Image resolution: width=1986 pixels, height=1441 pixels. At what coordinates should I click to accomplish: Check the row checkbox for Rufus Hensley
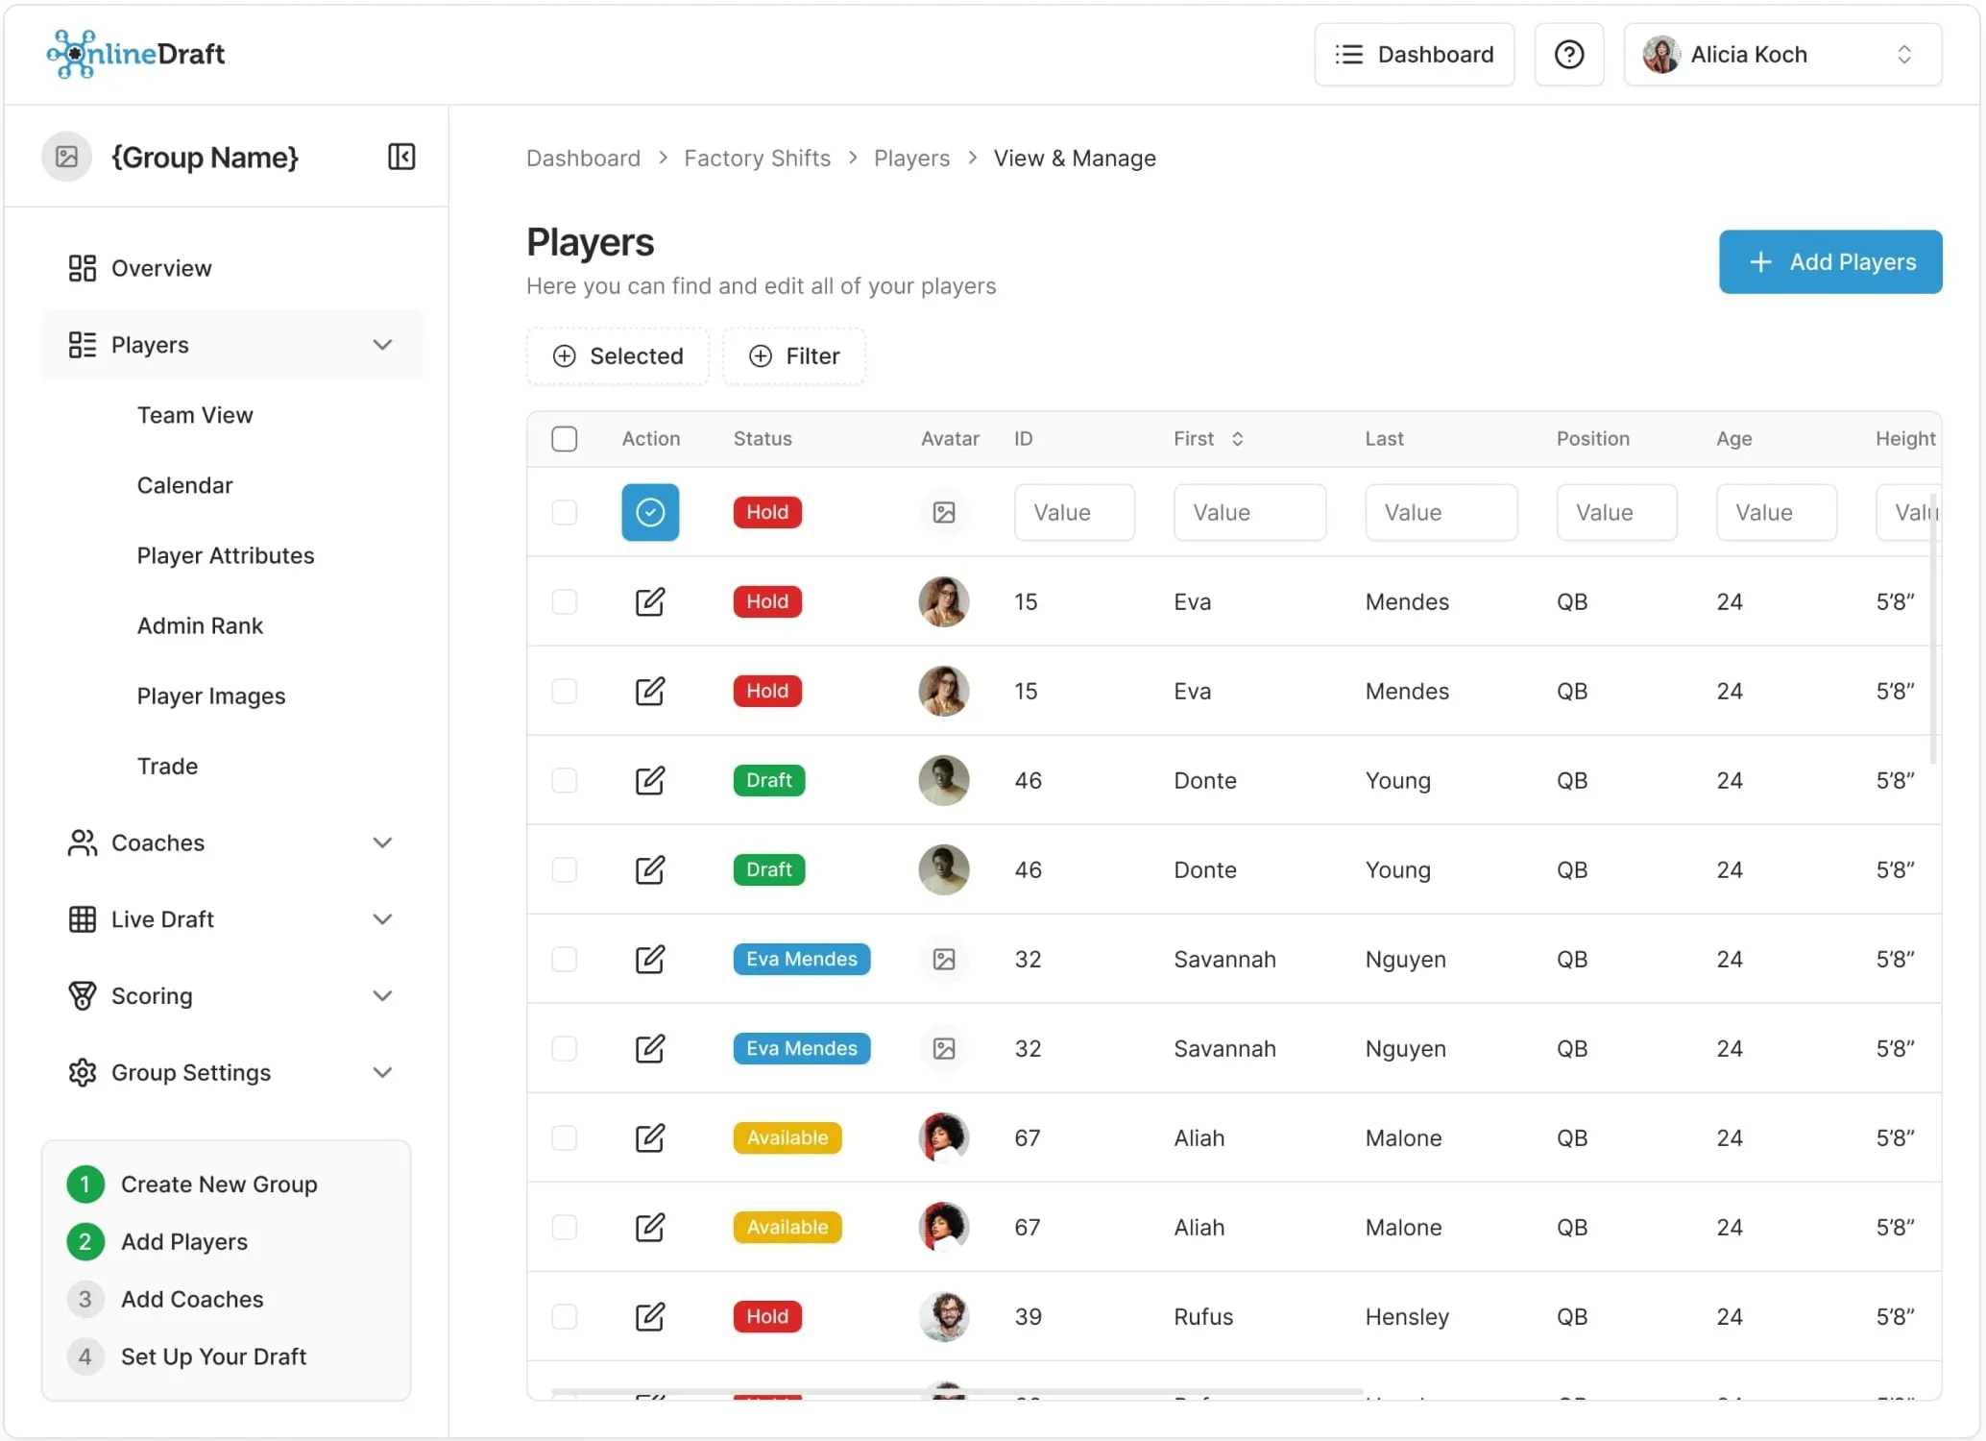pos(565,1316)
